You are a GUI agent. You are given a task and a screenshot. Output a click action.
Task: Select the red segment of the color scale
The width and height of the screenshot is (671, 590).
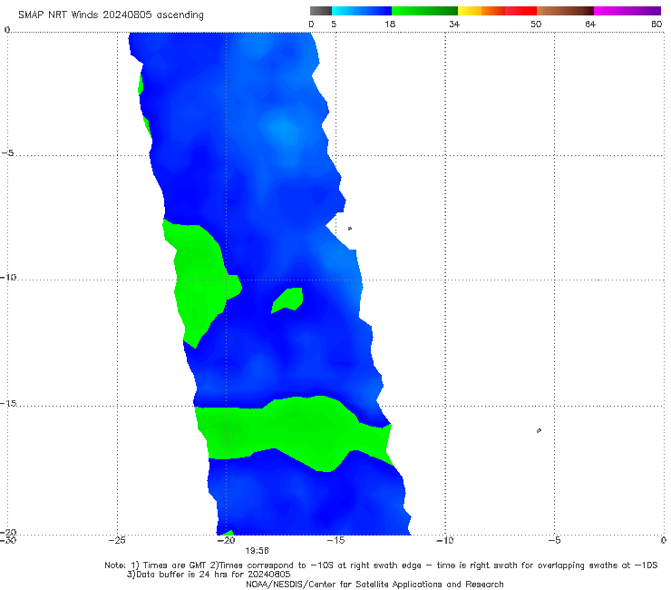click(x=520, y=11)
